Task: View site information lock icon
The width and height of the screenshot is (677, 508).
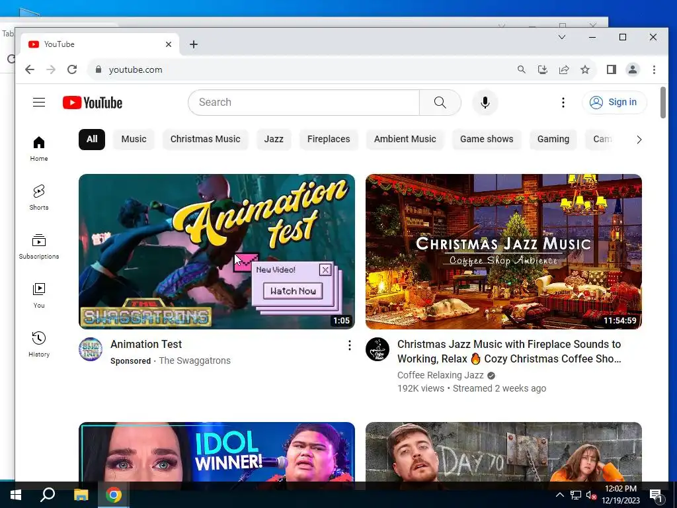Action: tap(99, 69)
